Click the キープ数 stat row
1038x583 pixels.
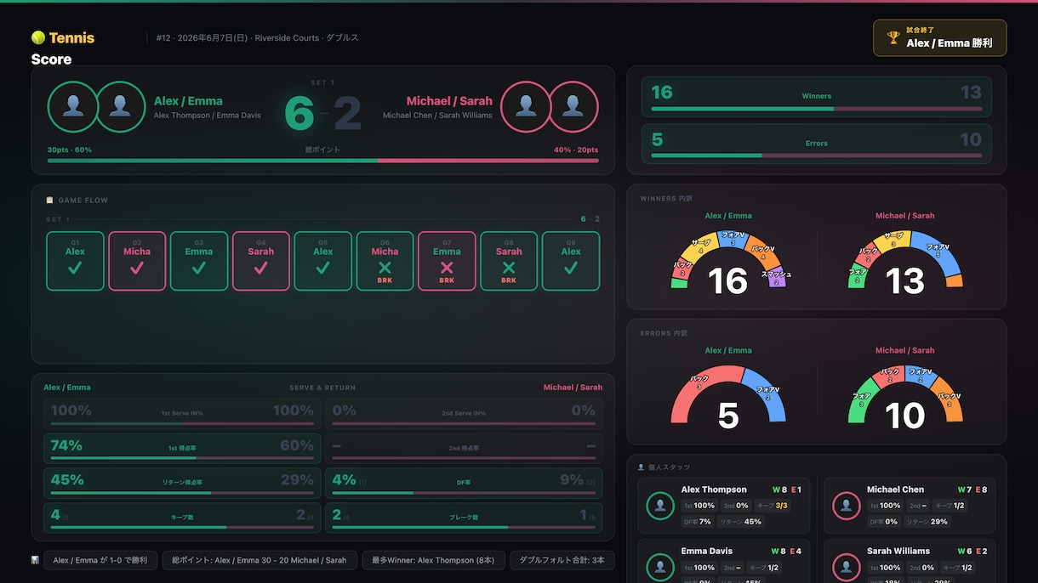tap(183, 518)
